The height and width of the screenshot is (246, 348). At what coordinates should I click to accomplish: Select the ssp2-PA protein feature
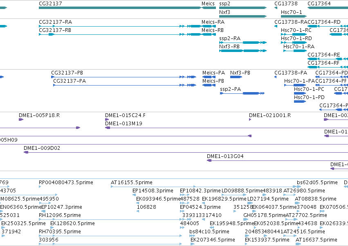242,93
